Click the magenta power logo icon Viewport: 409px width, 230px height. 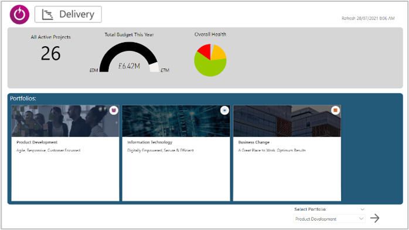(19, 15)
